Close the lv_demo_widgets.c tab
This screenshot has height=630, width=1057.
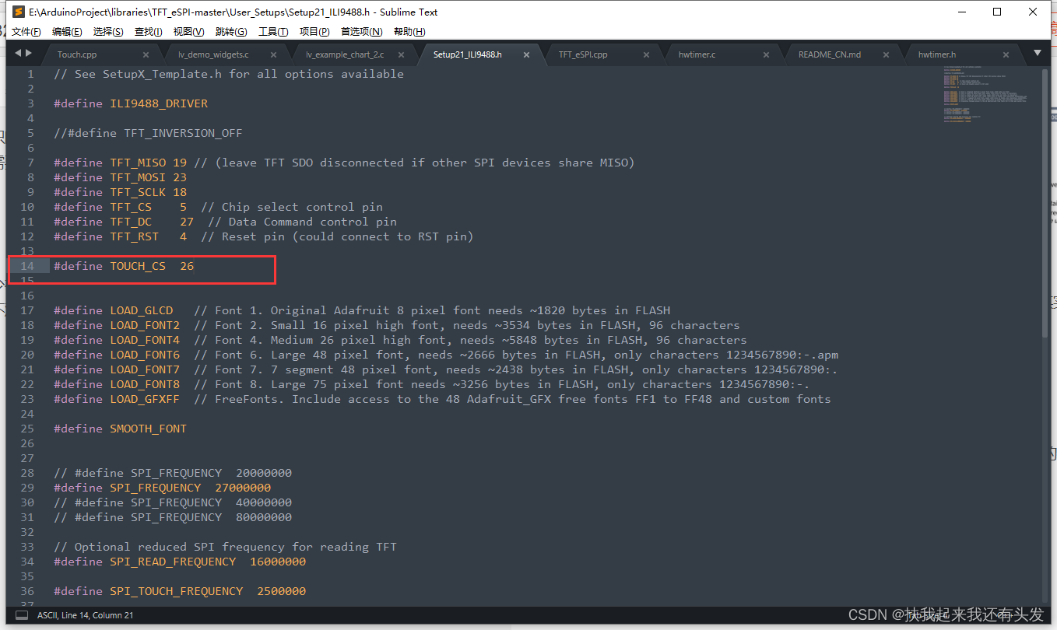273,55
